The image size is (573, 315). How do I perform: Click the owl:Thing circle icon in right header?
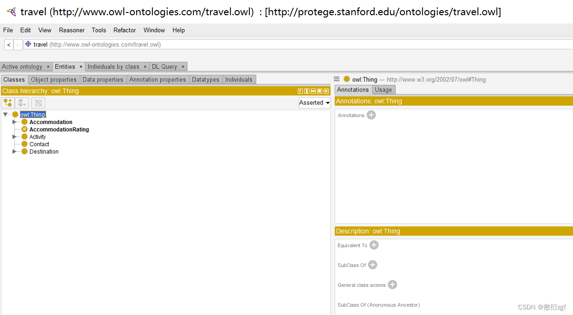tap(347, 79)
